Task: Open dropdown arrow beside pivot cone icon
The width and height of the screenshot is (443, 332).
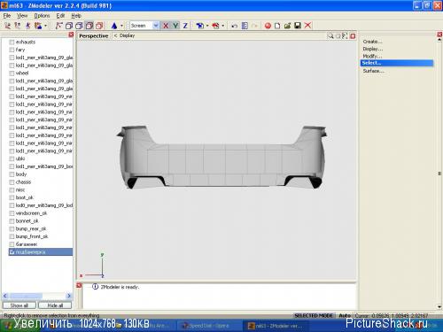Action: [x=121, y=26]
